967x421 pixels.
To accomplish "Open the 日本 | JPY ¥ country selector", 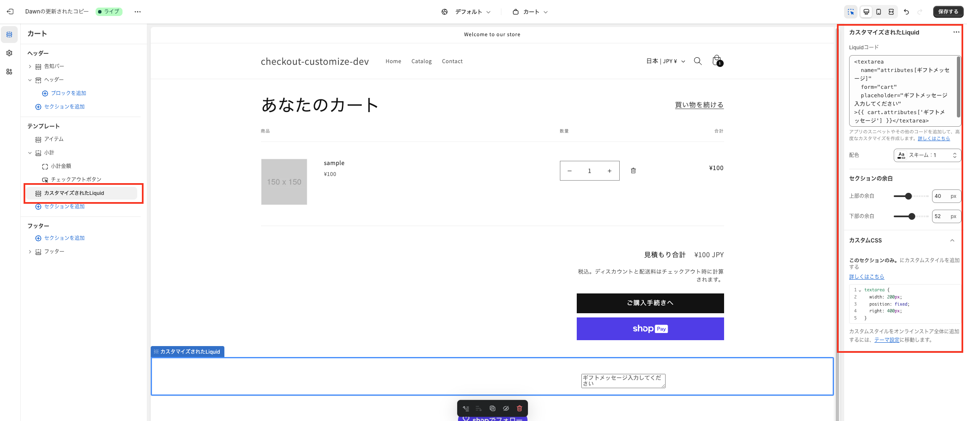I will [666, 61].
